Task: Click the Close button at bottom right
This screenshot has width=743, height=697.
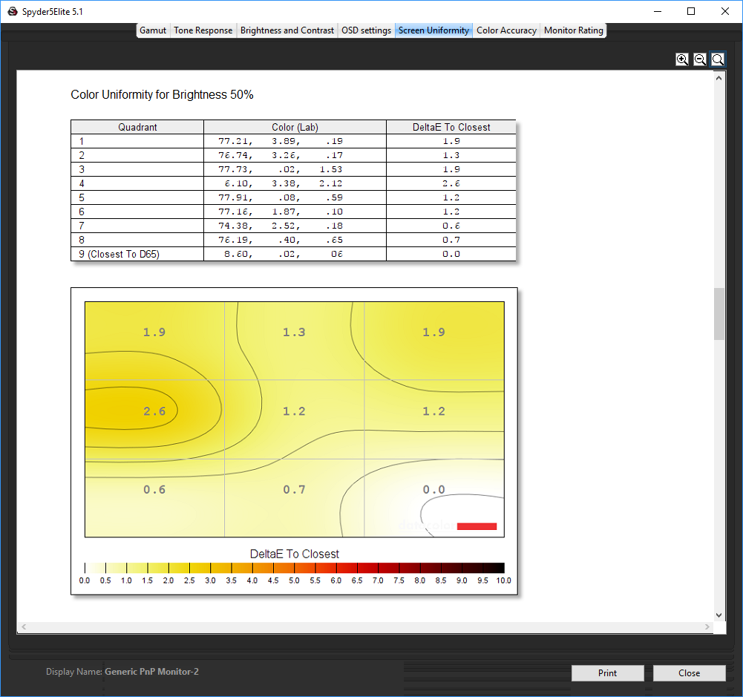Action: pos(689,673)
